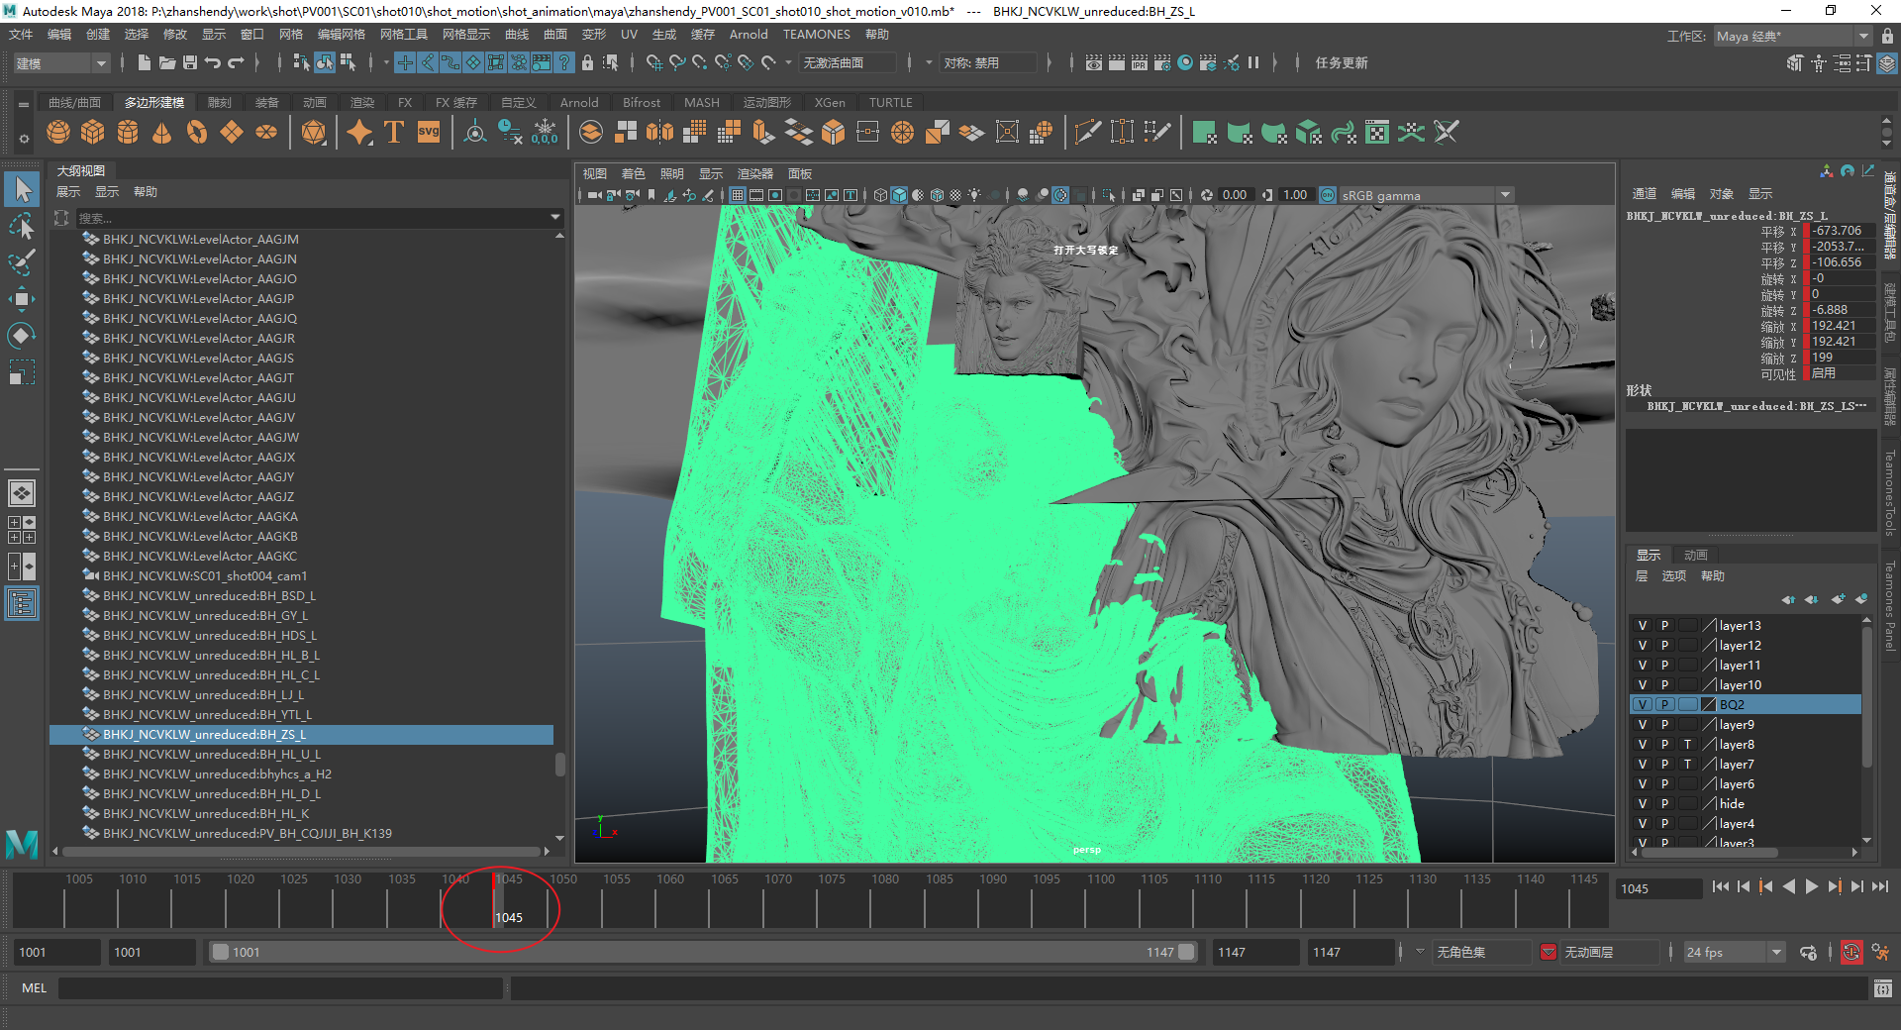Image resolution: width=1901 pixels, height=1030 pixels.
Task: Click the BQ2 layer color swatch
Action: coord(1708,705)
